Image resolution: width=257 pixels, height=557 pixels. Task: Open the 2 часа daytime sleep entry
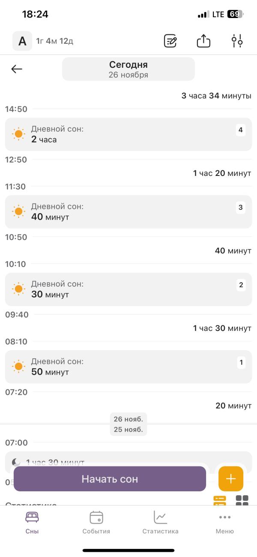point(128,134)
